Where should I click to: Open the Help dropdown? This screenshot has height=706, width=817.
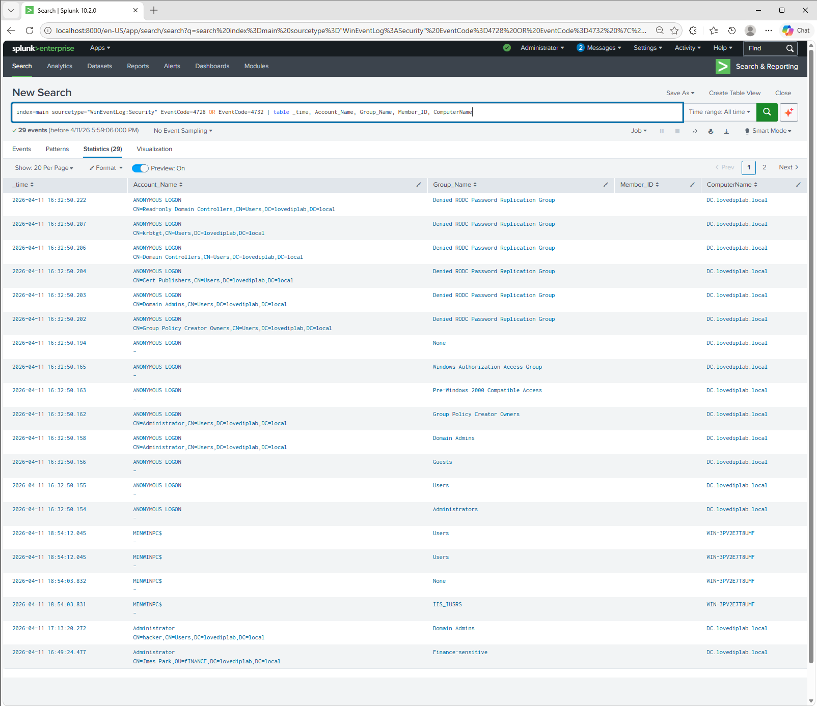723,48
